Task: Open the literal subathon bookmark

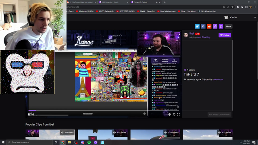Action: click(166, 11)
